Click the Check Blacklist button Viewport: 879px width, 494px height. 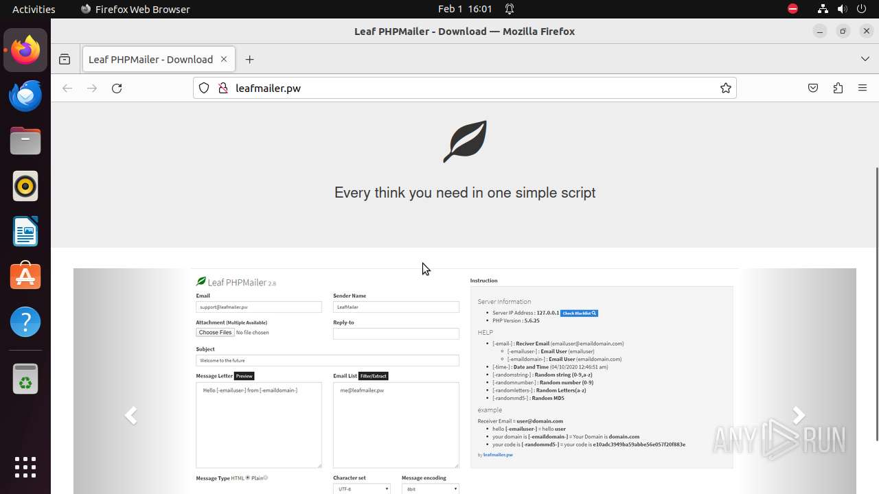click(579, 313)
